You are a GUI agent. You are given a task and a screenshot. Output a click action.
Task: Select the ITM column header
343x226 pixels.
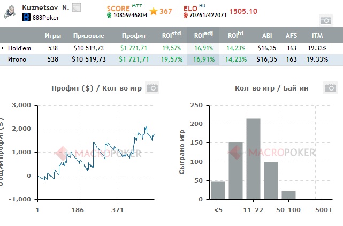point(317,36)
